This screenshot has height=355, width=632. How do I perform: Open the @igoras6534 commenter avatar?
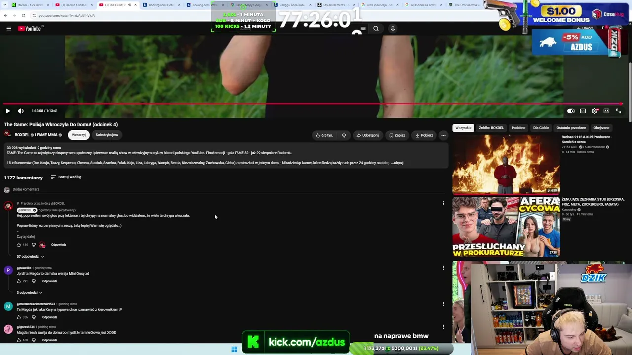(8, 329)
